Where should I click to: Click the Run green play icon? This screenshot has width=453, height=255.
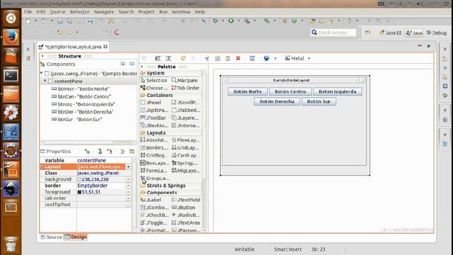pyautogui.click(x=231, y=21)
